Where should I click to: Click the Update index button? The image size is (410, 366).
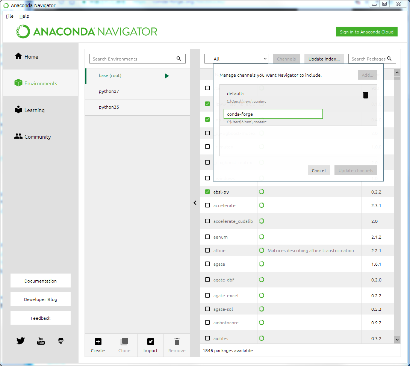pyautogui.click(x=324, y=59)
